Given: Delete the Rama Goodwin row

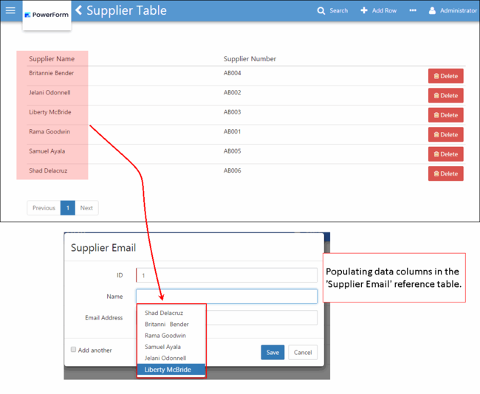Looking at the screenshot, I should click(x=445, y=134).
